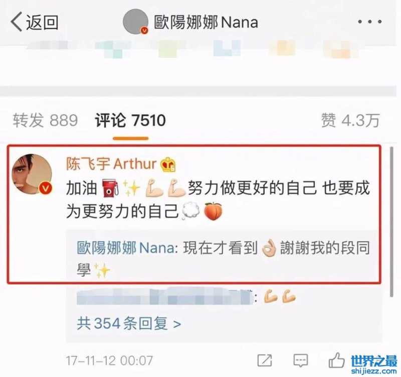Select the 评论 7510 tab
Viewport: 401px width, 377px height.
coord(130,120)
